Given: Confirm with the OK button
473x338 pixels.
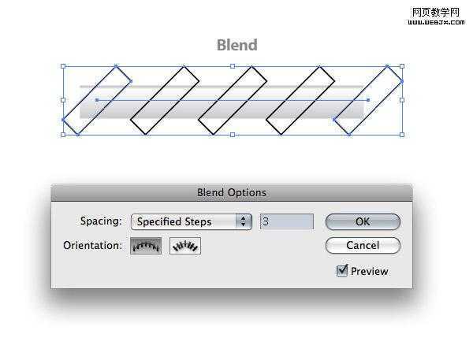Looking at the screenshot, I should [363, 221].
